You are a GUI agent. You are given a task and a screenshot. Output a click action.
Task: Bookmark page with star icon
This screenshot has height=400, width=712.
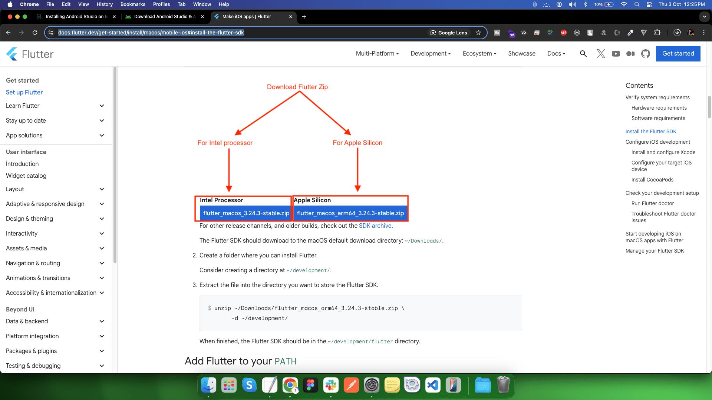click(478, 33)
